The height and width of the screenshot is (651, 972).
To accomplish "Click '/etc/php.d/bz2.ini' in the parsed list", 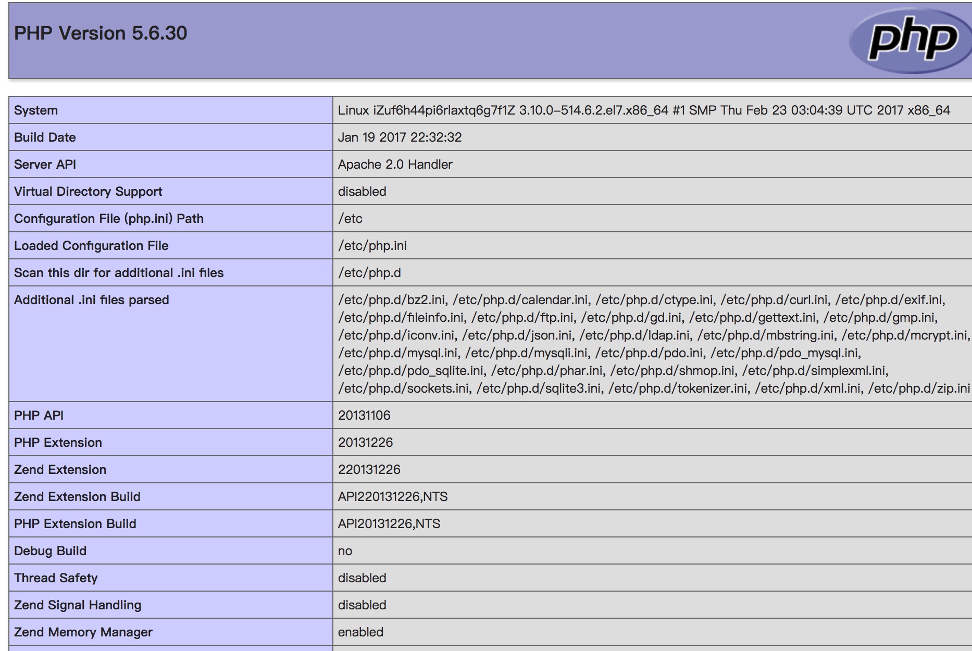I will [392, 300].
